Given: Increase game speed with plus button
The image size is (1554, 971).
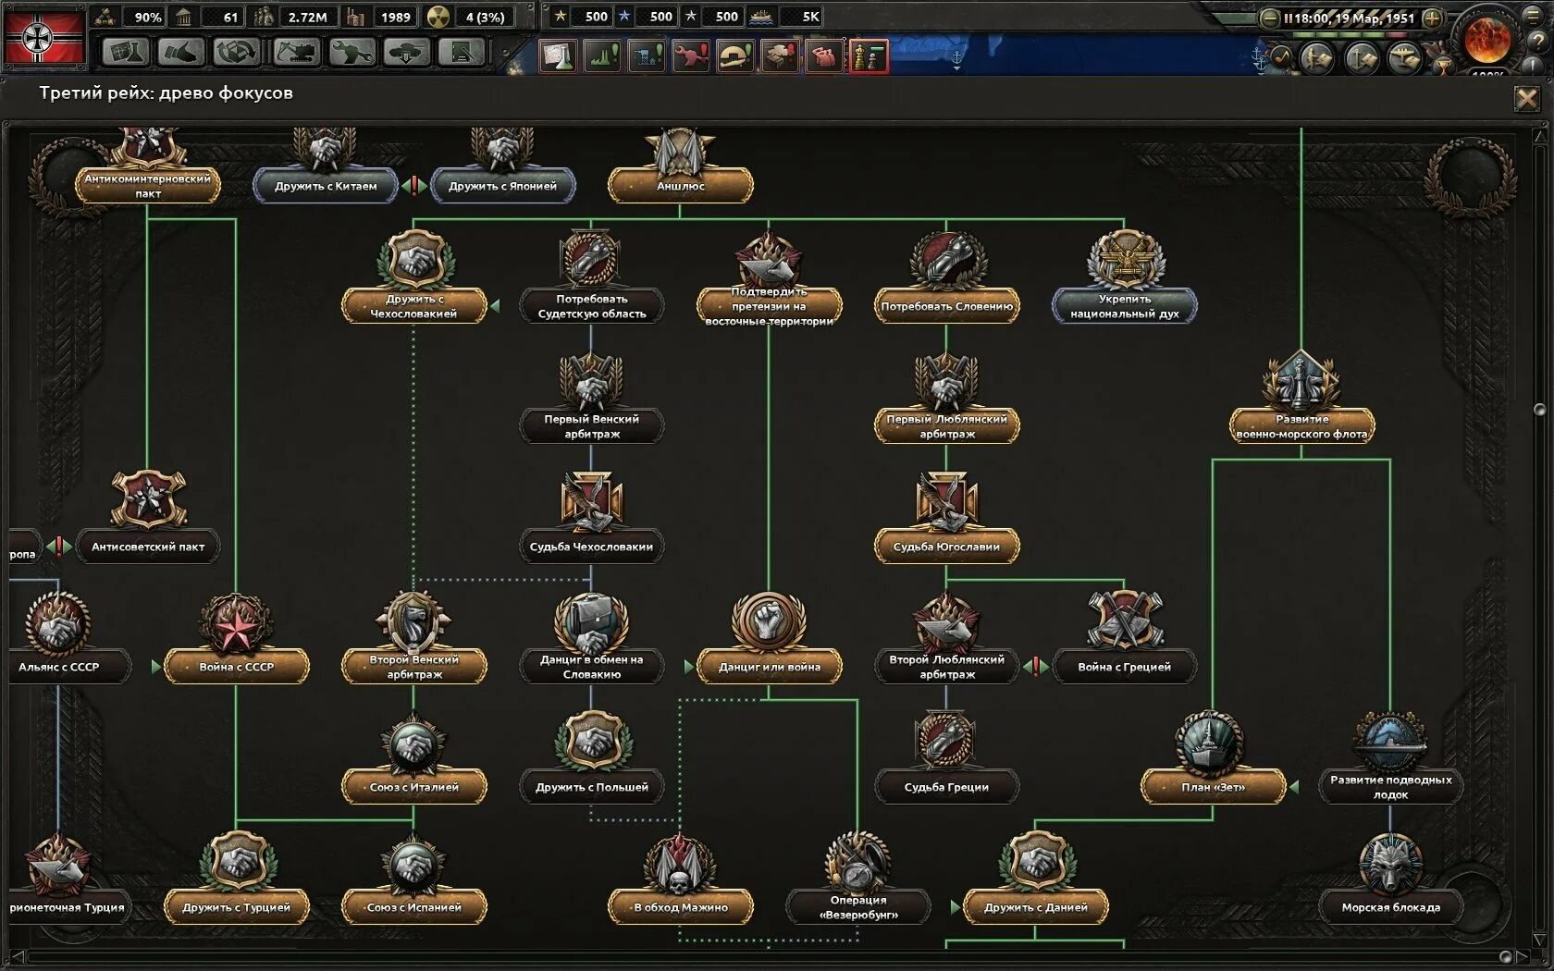Looking at the screenshot, I should (x=1432, y=18).
